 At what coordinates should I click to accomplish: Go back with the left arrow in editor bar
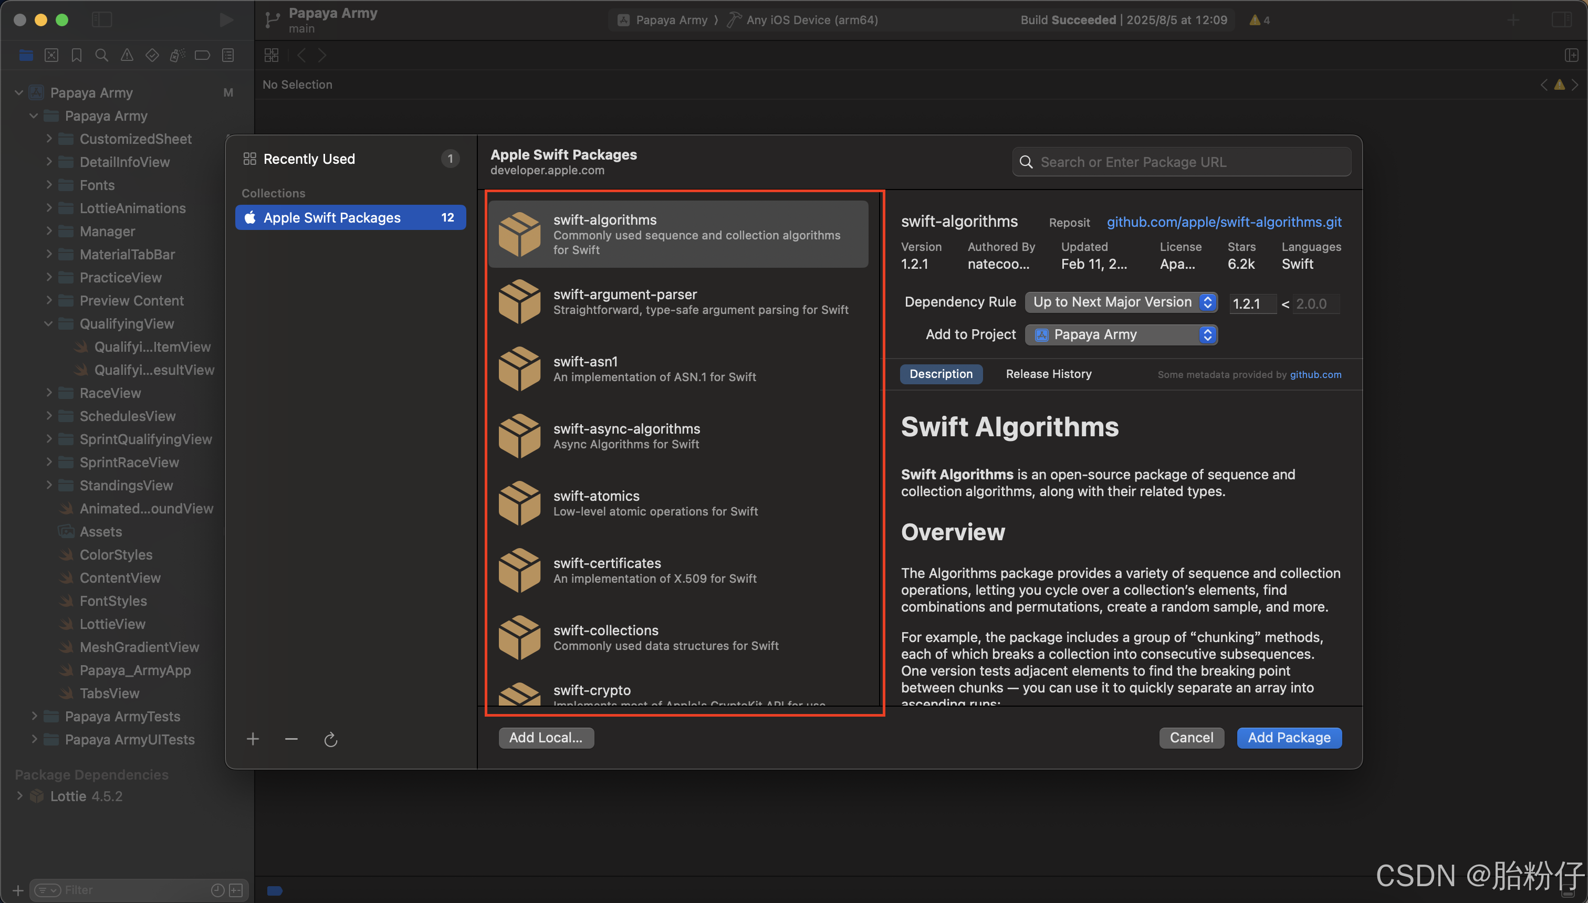pyautogui.click(x=301, y=55)
